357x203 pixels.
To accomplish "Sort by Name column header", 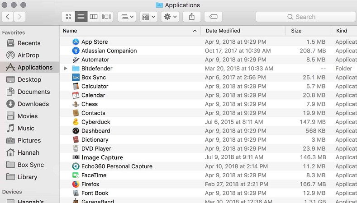I will coord(70,31).
